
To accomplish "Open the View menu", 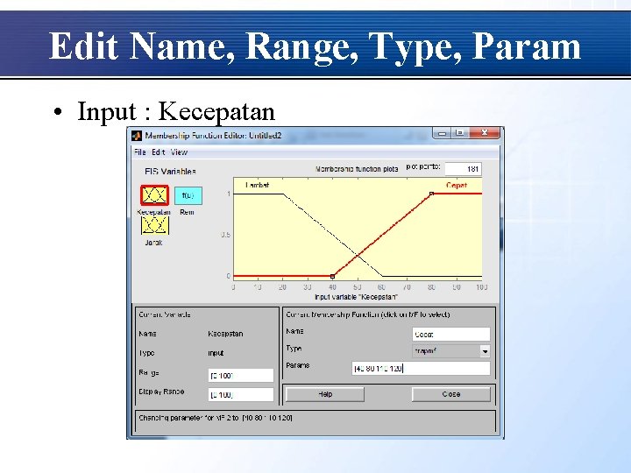I will point(179,152).
